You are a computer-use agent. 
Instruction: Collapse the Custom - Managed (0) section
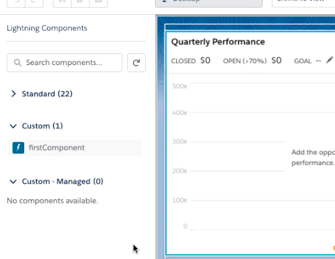coord(13,182)
